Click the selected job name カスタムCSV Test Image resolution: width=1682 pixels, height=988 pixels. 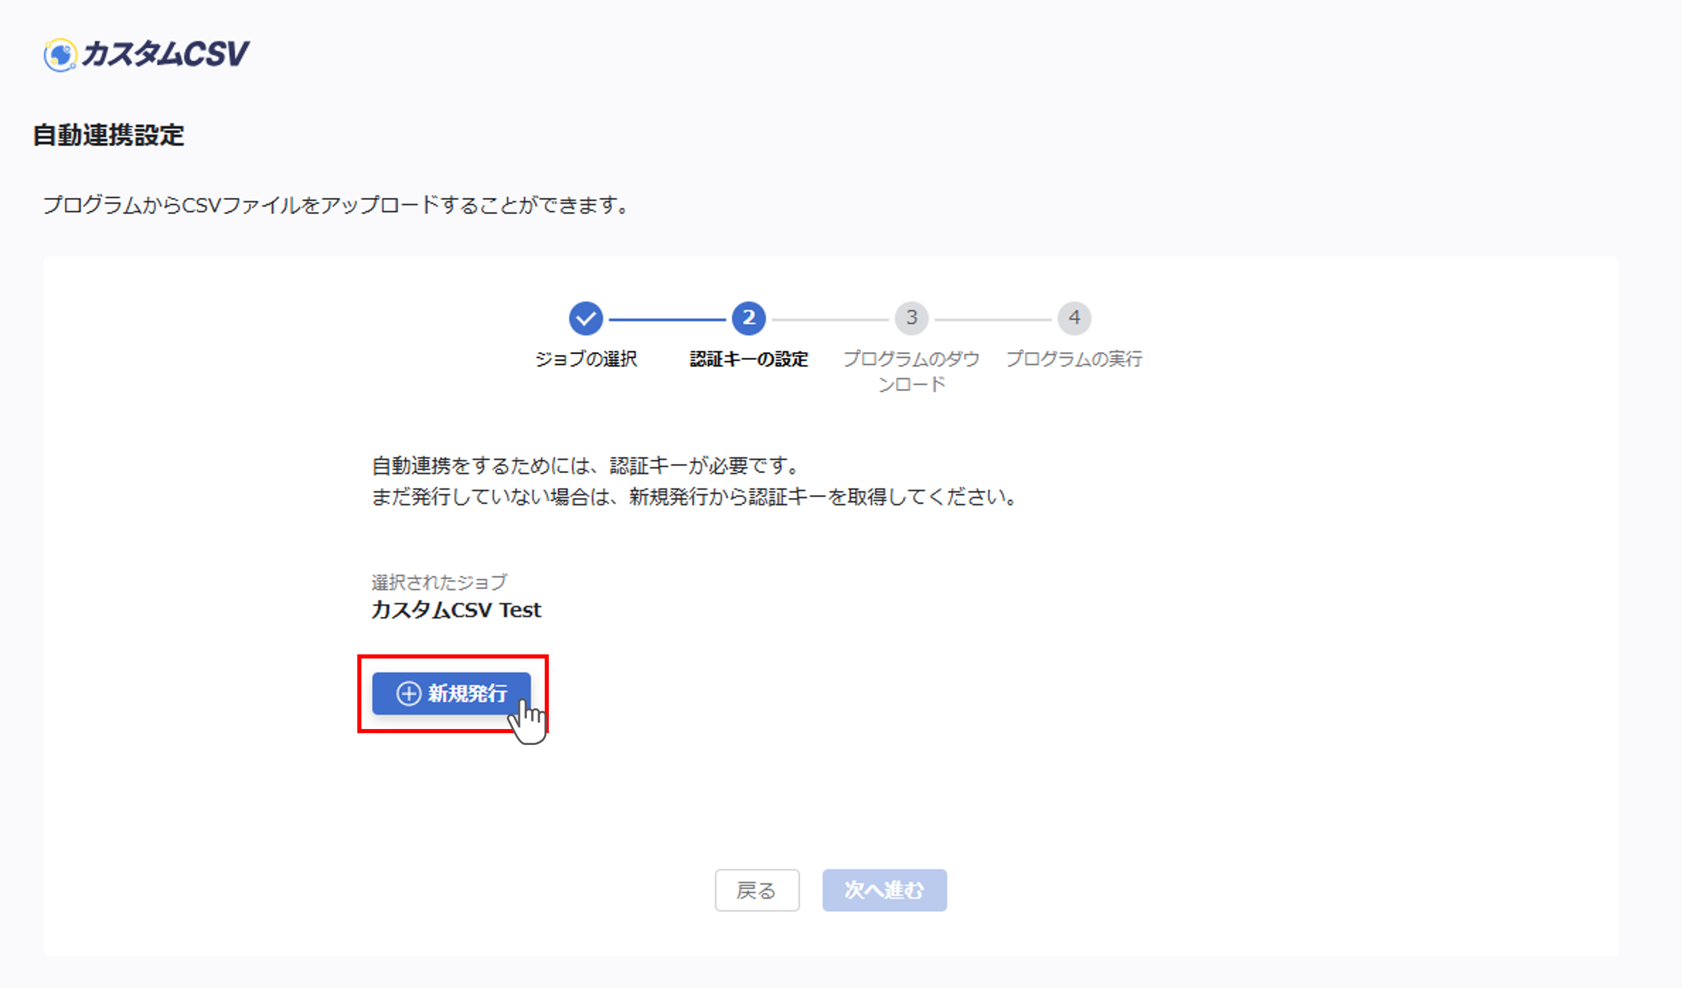457,610
